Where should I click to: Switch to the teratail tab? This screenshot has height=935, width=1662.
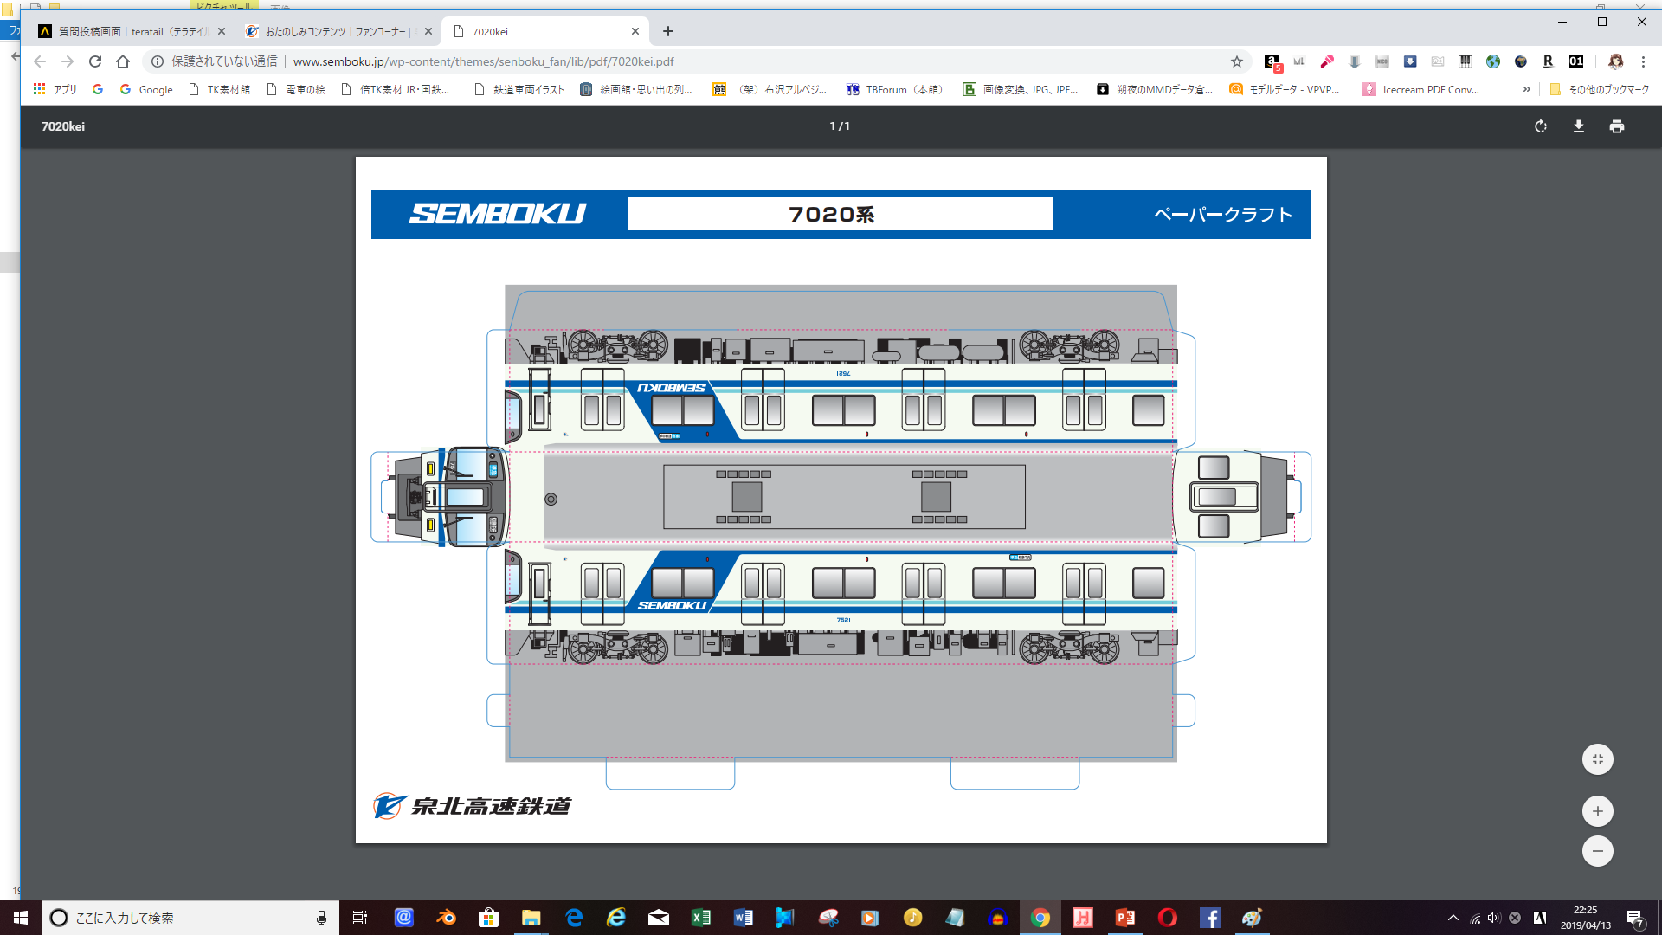coord(130,31)
